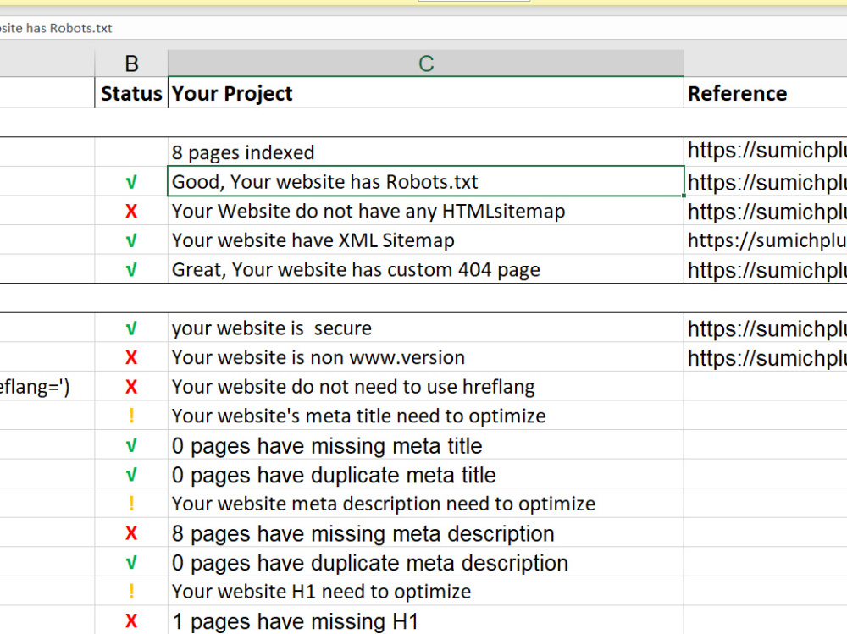Image resolution: width=847 pixels, height=634 pixels.
Task: Click the 'Status' header cell
Action: [x=131, y=93]
